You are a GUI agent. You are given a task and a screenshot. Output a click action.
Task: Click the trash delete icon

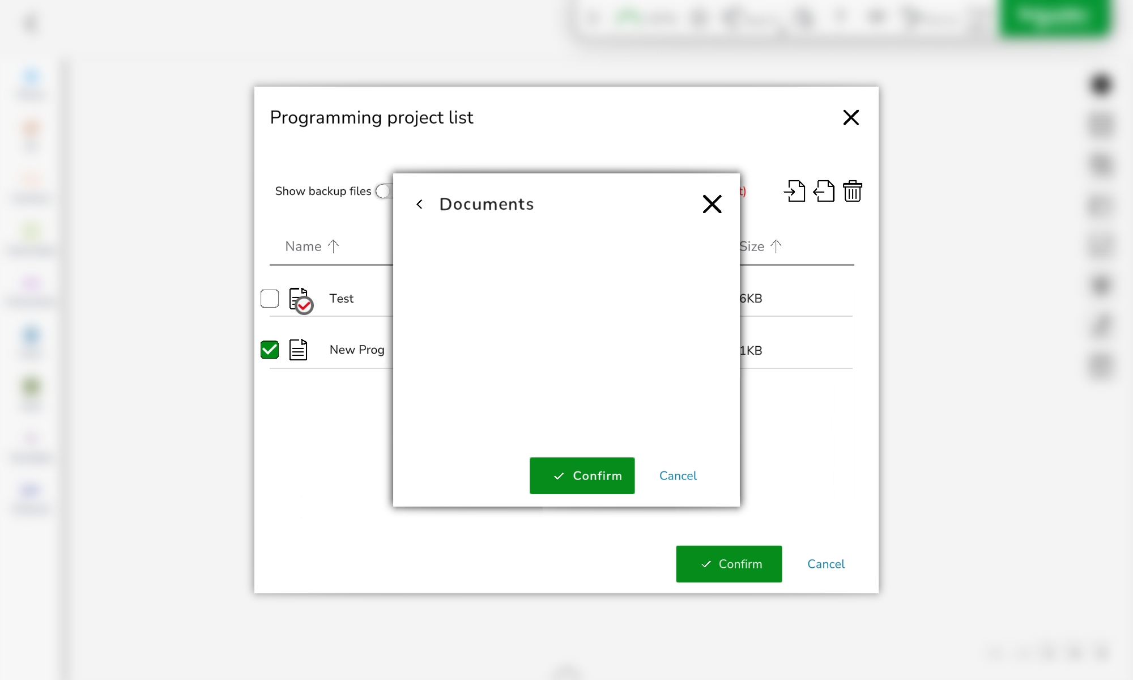853,191
